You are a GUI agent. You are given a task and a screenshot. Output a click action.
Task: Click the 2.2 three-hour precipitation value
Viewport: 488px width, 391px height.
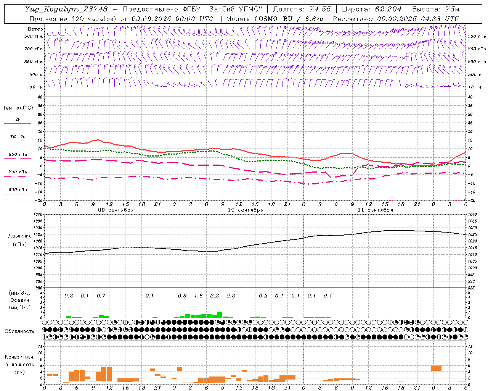point(215,296)
